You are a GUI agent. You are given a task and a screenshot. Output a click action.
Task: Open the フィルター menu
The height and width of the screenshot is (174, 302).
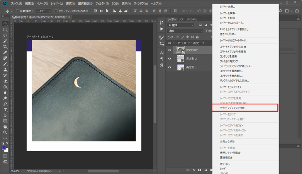(x=102, y=3)
